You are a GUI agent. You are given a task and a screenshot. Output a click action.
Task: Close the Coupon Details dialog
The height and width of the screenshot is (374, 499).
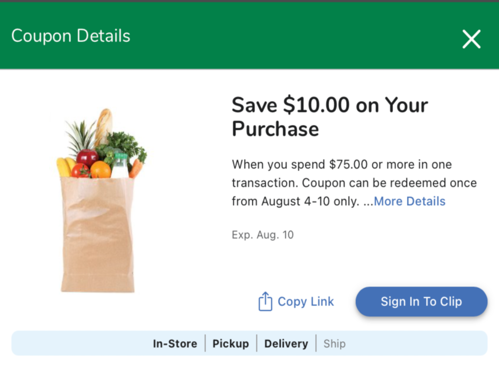point(471,39)
